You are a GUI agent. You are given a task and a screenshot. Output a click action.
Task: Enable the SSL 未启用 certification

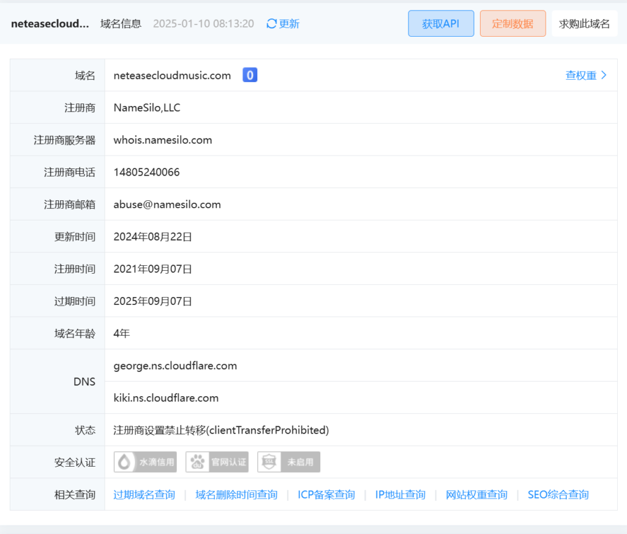point(288,462)
